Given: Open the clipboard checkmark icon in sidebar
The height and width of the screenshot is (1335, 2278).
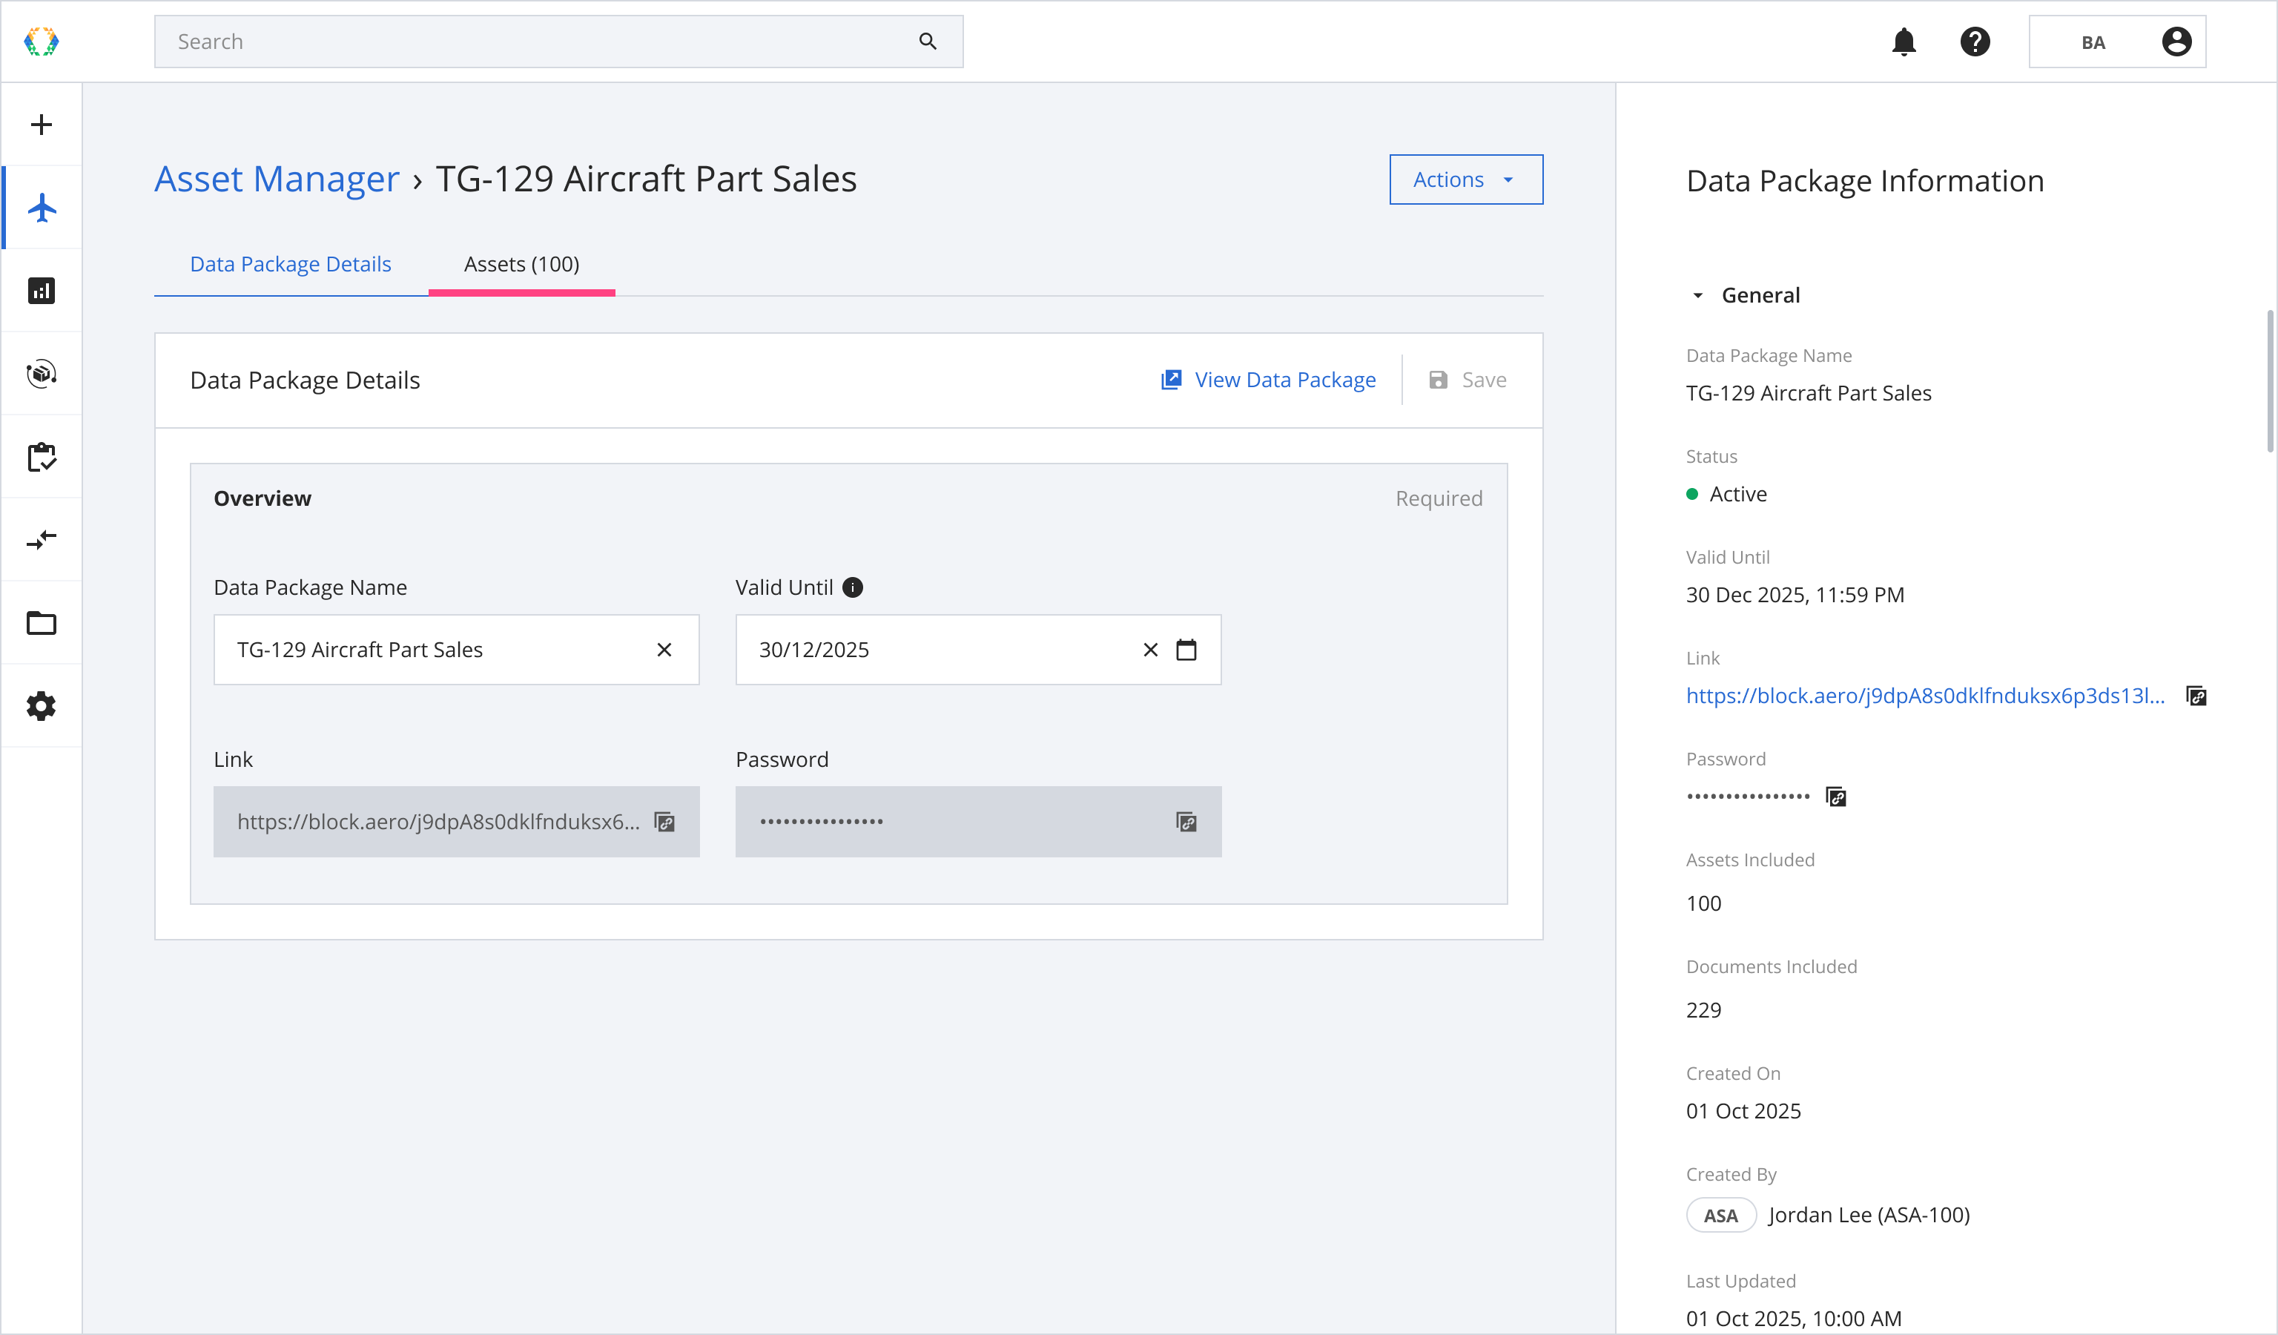Looking at the screenshot, I should point(42,458).
